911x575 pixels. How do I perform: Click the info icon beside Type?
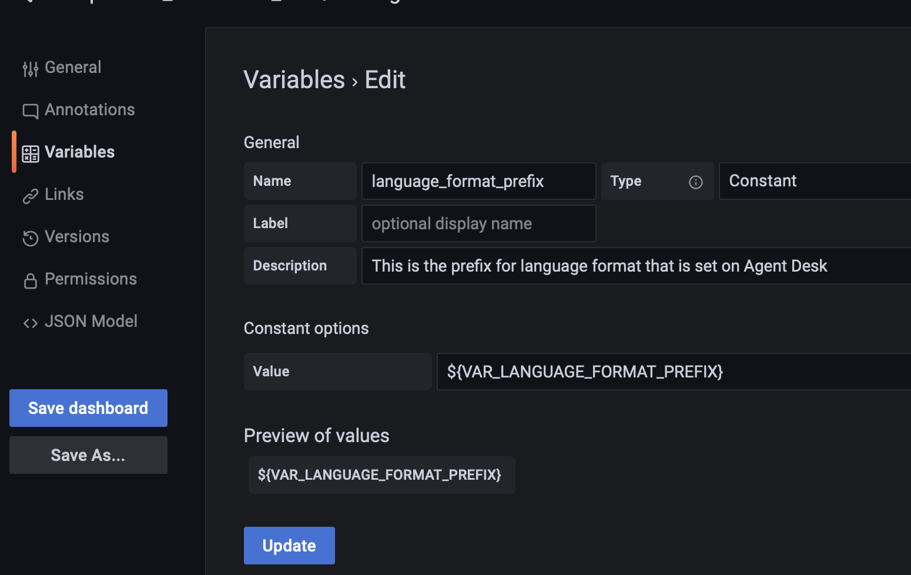[695, 182]
